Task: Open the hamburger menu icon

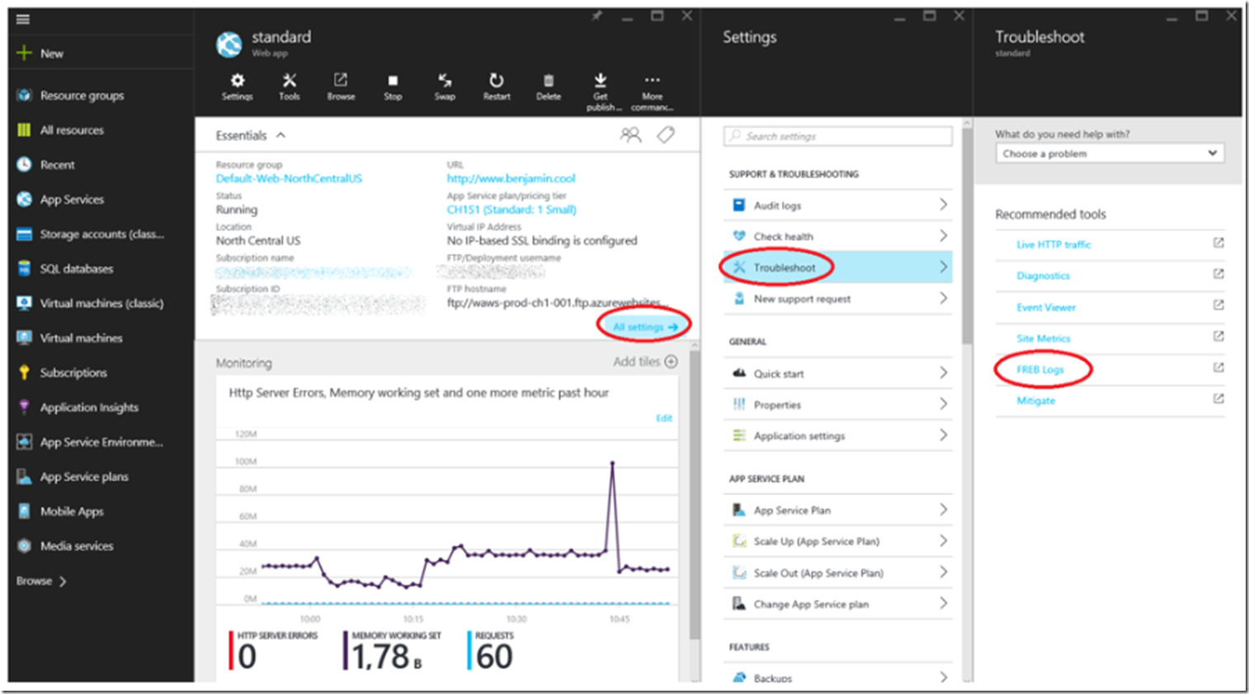Action: click(23, 19)
